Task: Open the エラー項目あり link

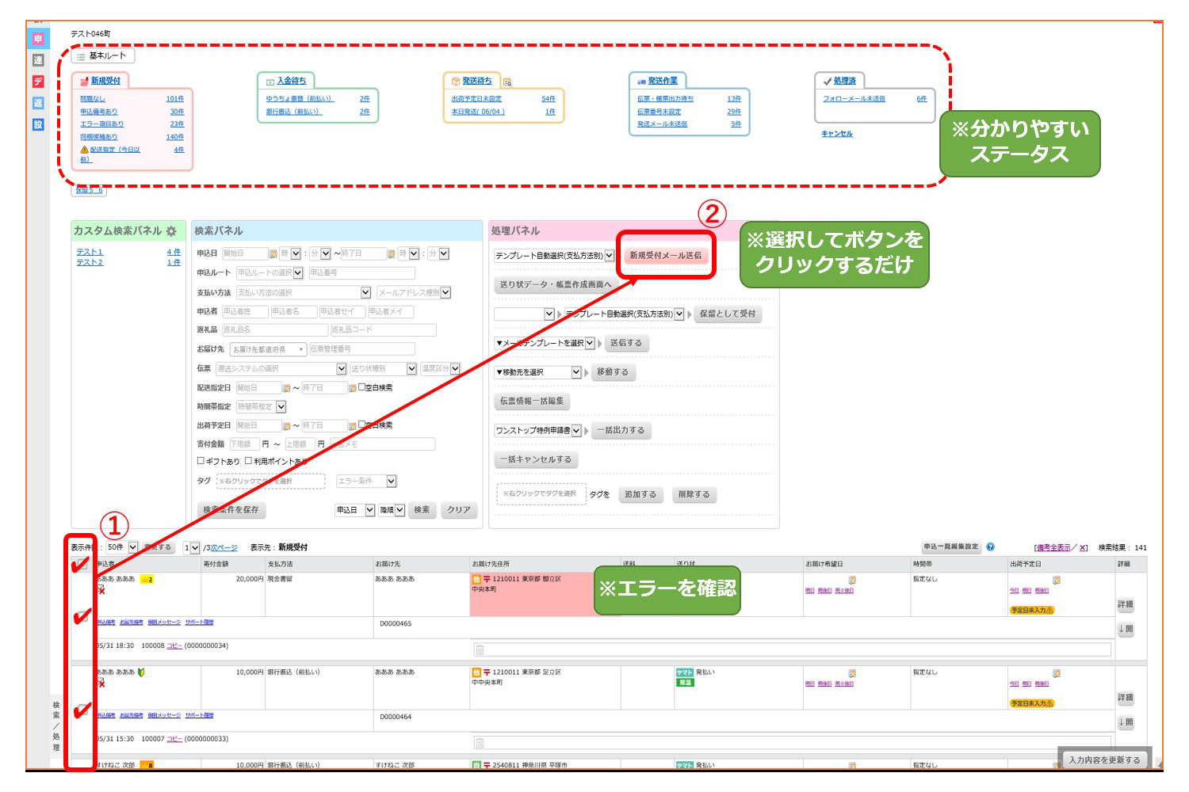Action: (x=101, y=124)
